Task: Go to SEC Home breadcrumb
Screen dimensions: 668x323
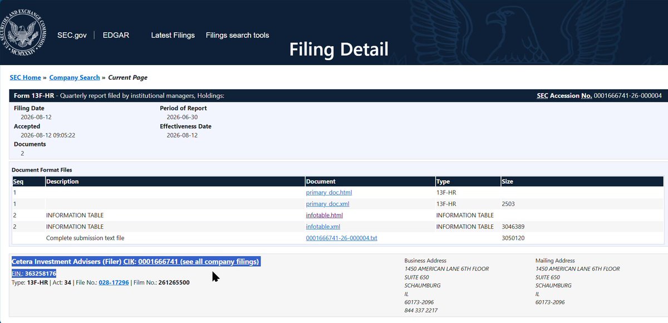Action: coord(26,77)
